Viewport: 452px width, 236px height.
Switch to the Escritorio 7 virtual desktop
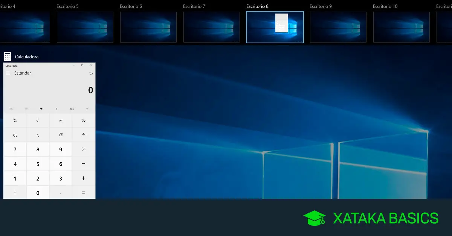click(x=212, y=27)
